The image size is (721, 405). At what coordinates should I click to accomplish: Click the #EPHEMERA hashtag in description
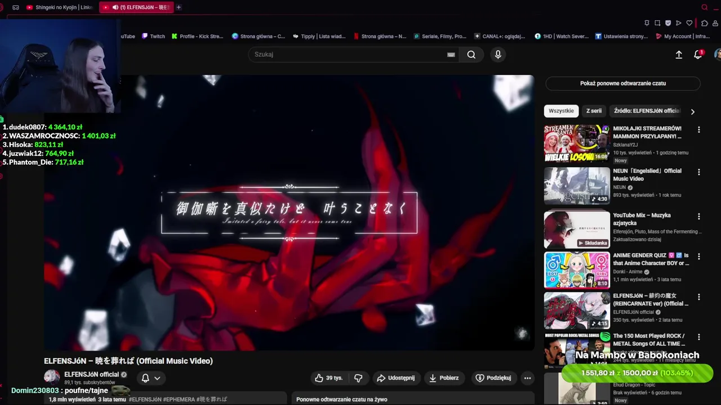[x=179, y=399]
